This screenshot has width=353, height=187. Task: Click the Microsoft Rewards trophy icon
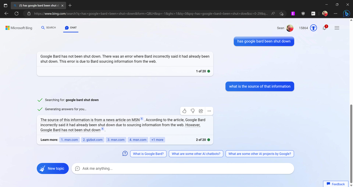(x=313, y=28)
